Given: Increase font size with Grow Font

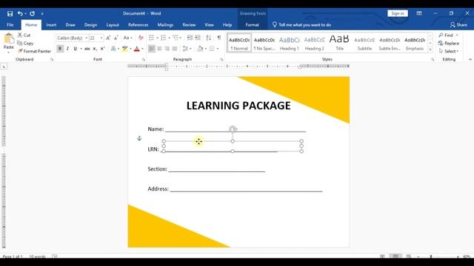Looking at the screenshot, I should [x=108, y=38].
